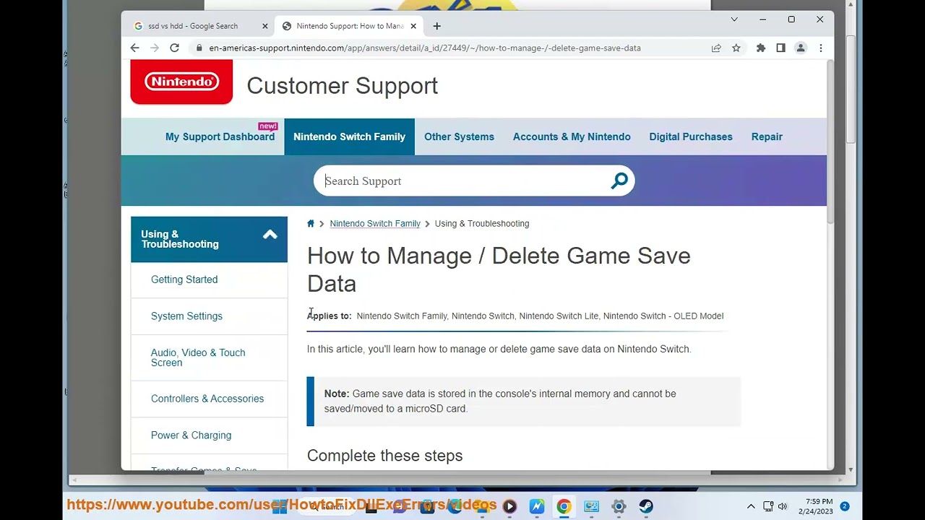
Task: Open Audio, Video & Touch Screen
Action: point(198,357)
